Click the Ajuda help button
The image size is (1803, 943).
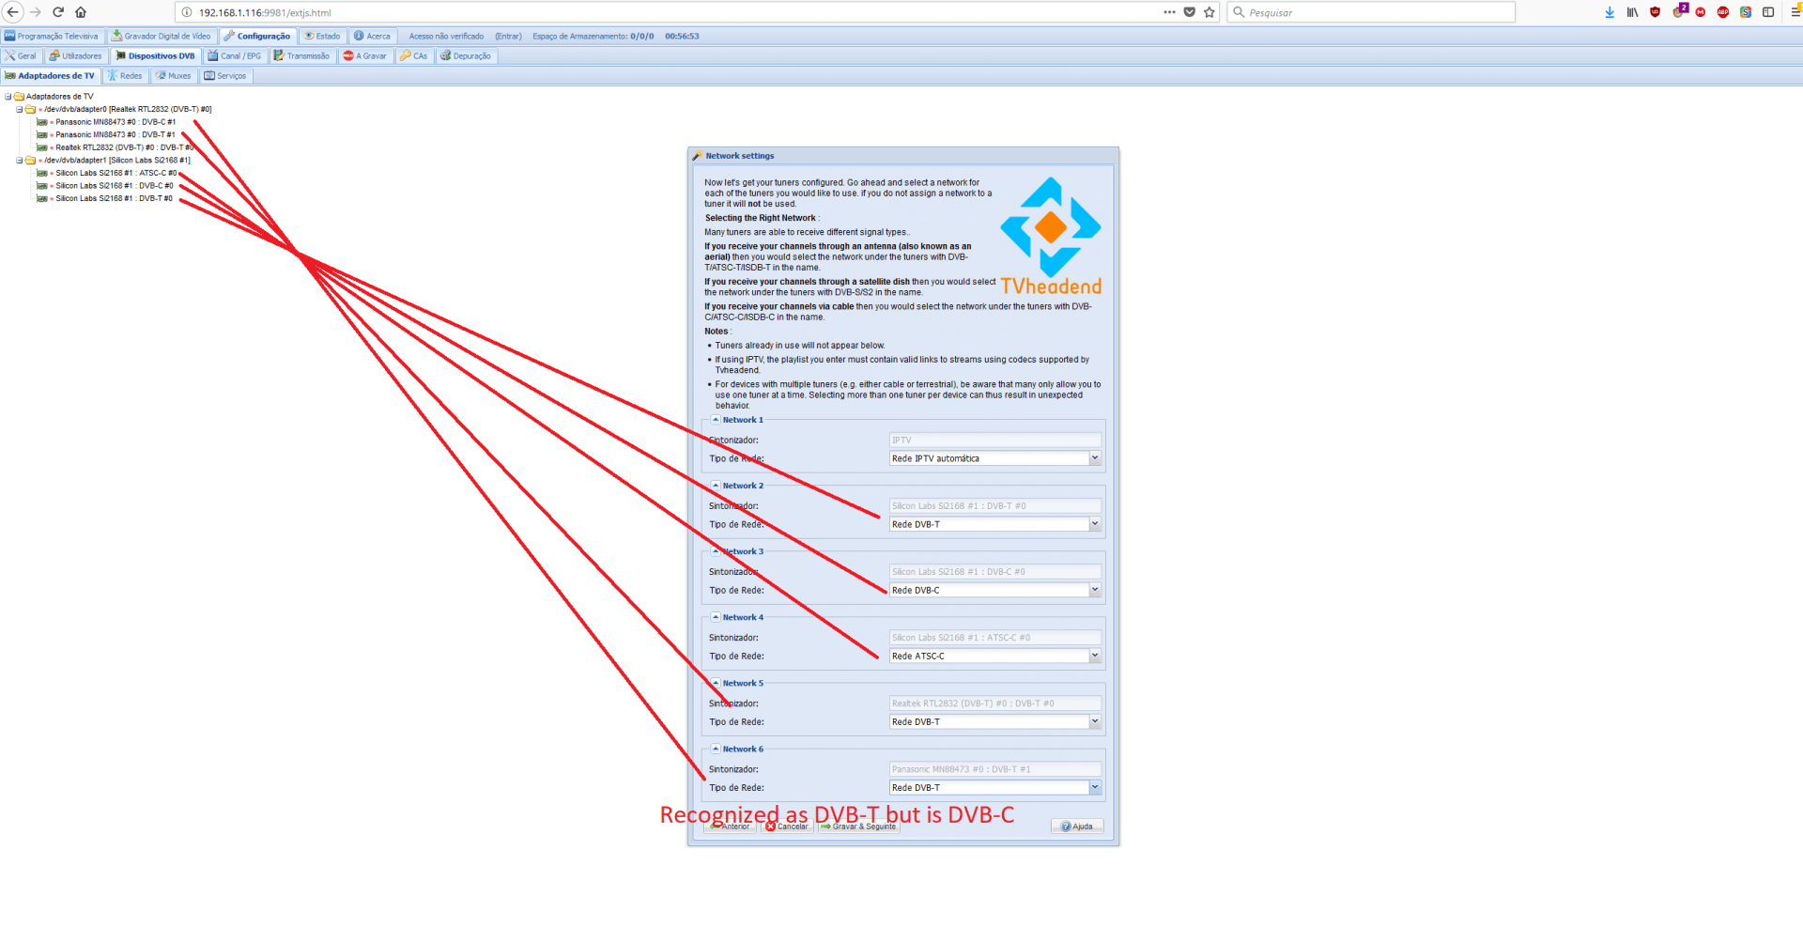click(x=1077, y=827)
